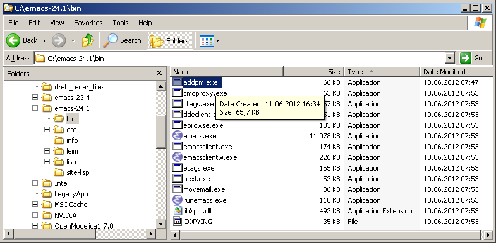Click the emacs-24.1 folder icon
Image resolution: width=496 pixels, height=243 pixels.
click(47, 108)
